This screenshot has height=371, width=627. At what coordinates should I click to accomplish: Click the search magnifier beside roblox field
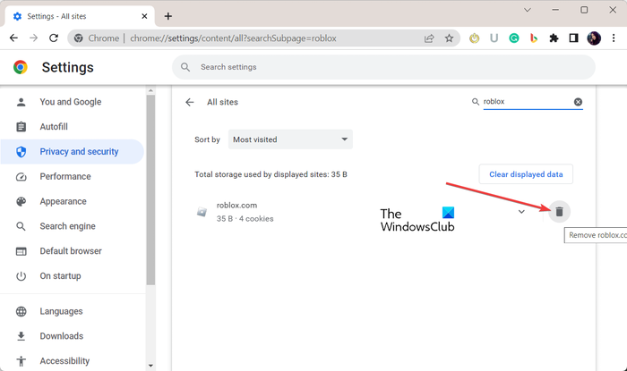(x=476, y=102)
